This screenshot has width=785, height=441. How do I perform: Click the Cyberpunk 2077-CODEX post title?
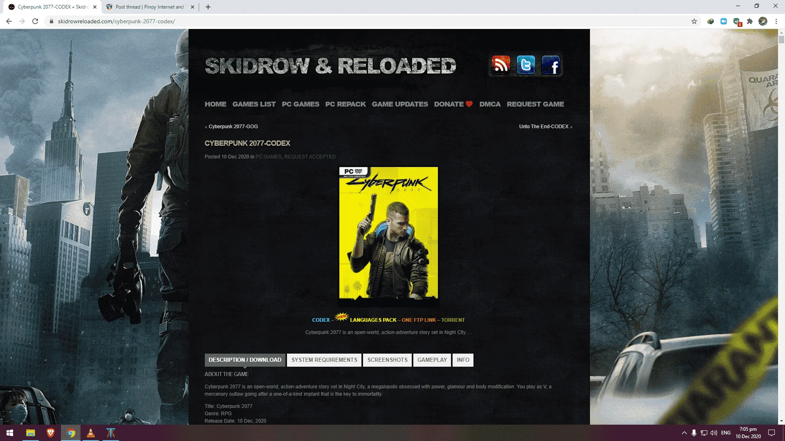point(247,143)
